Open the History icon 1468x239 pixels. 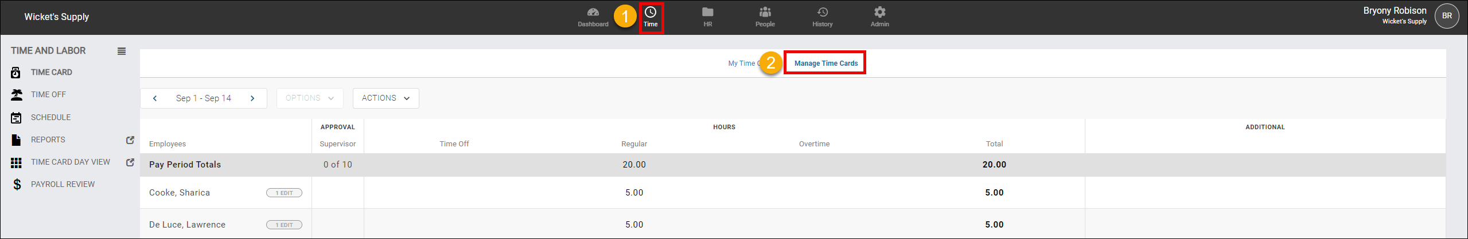[x=822, y=13]
